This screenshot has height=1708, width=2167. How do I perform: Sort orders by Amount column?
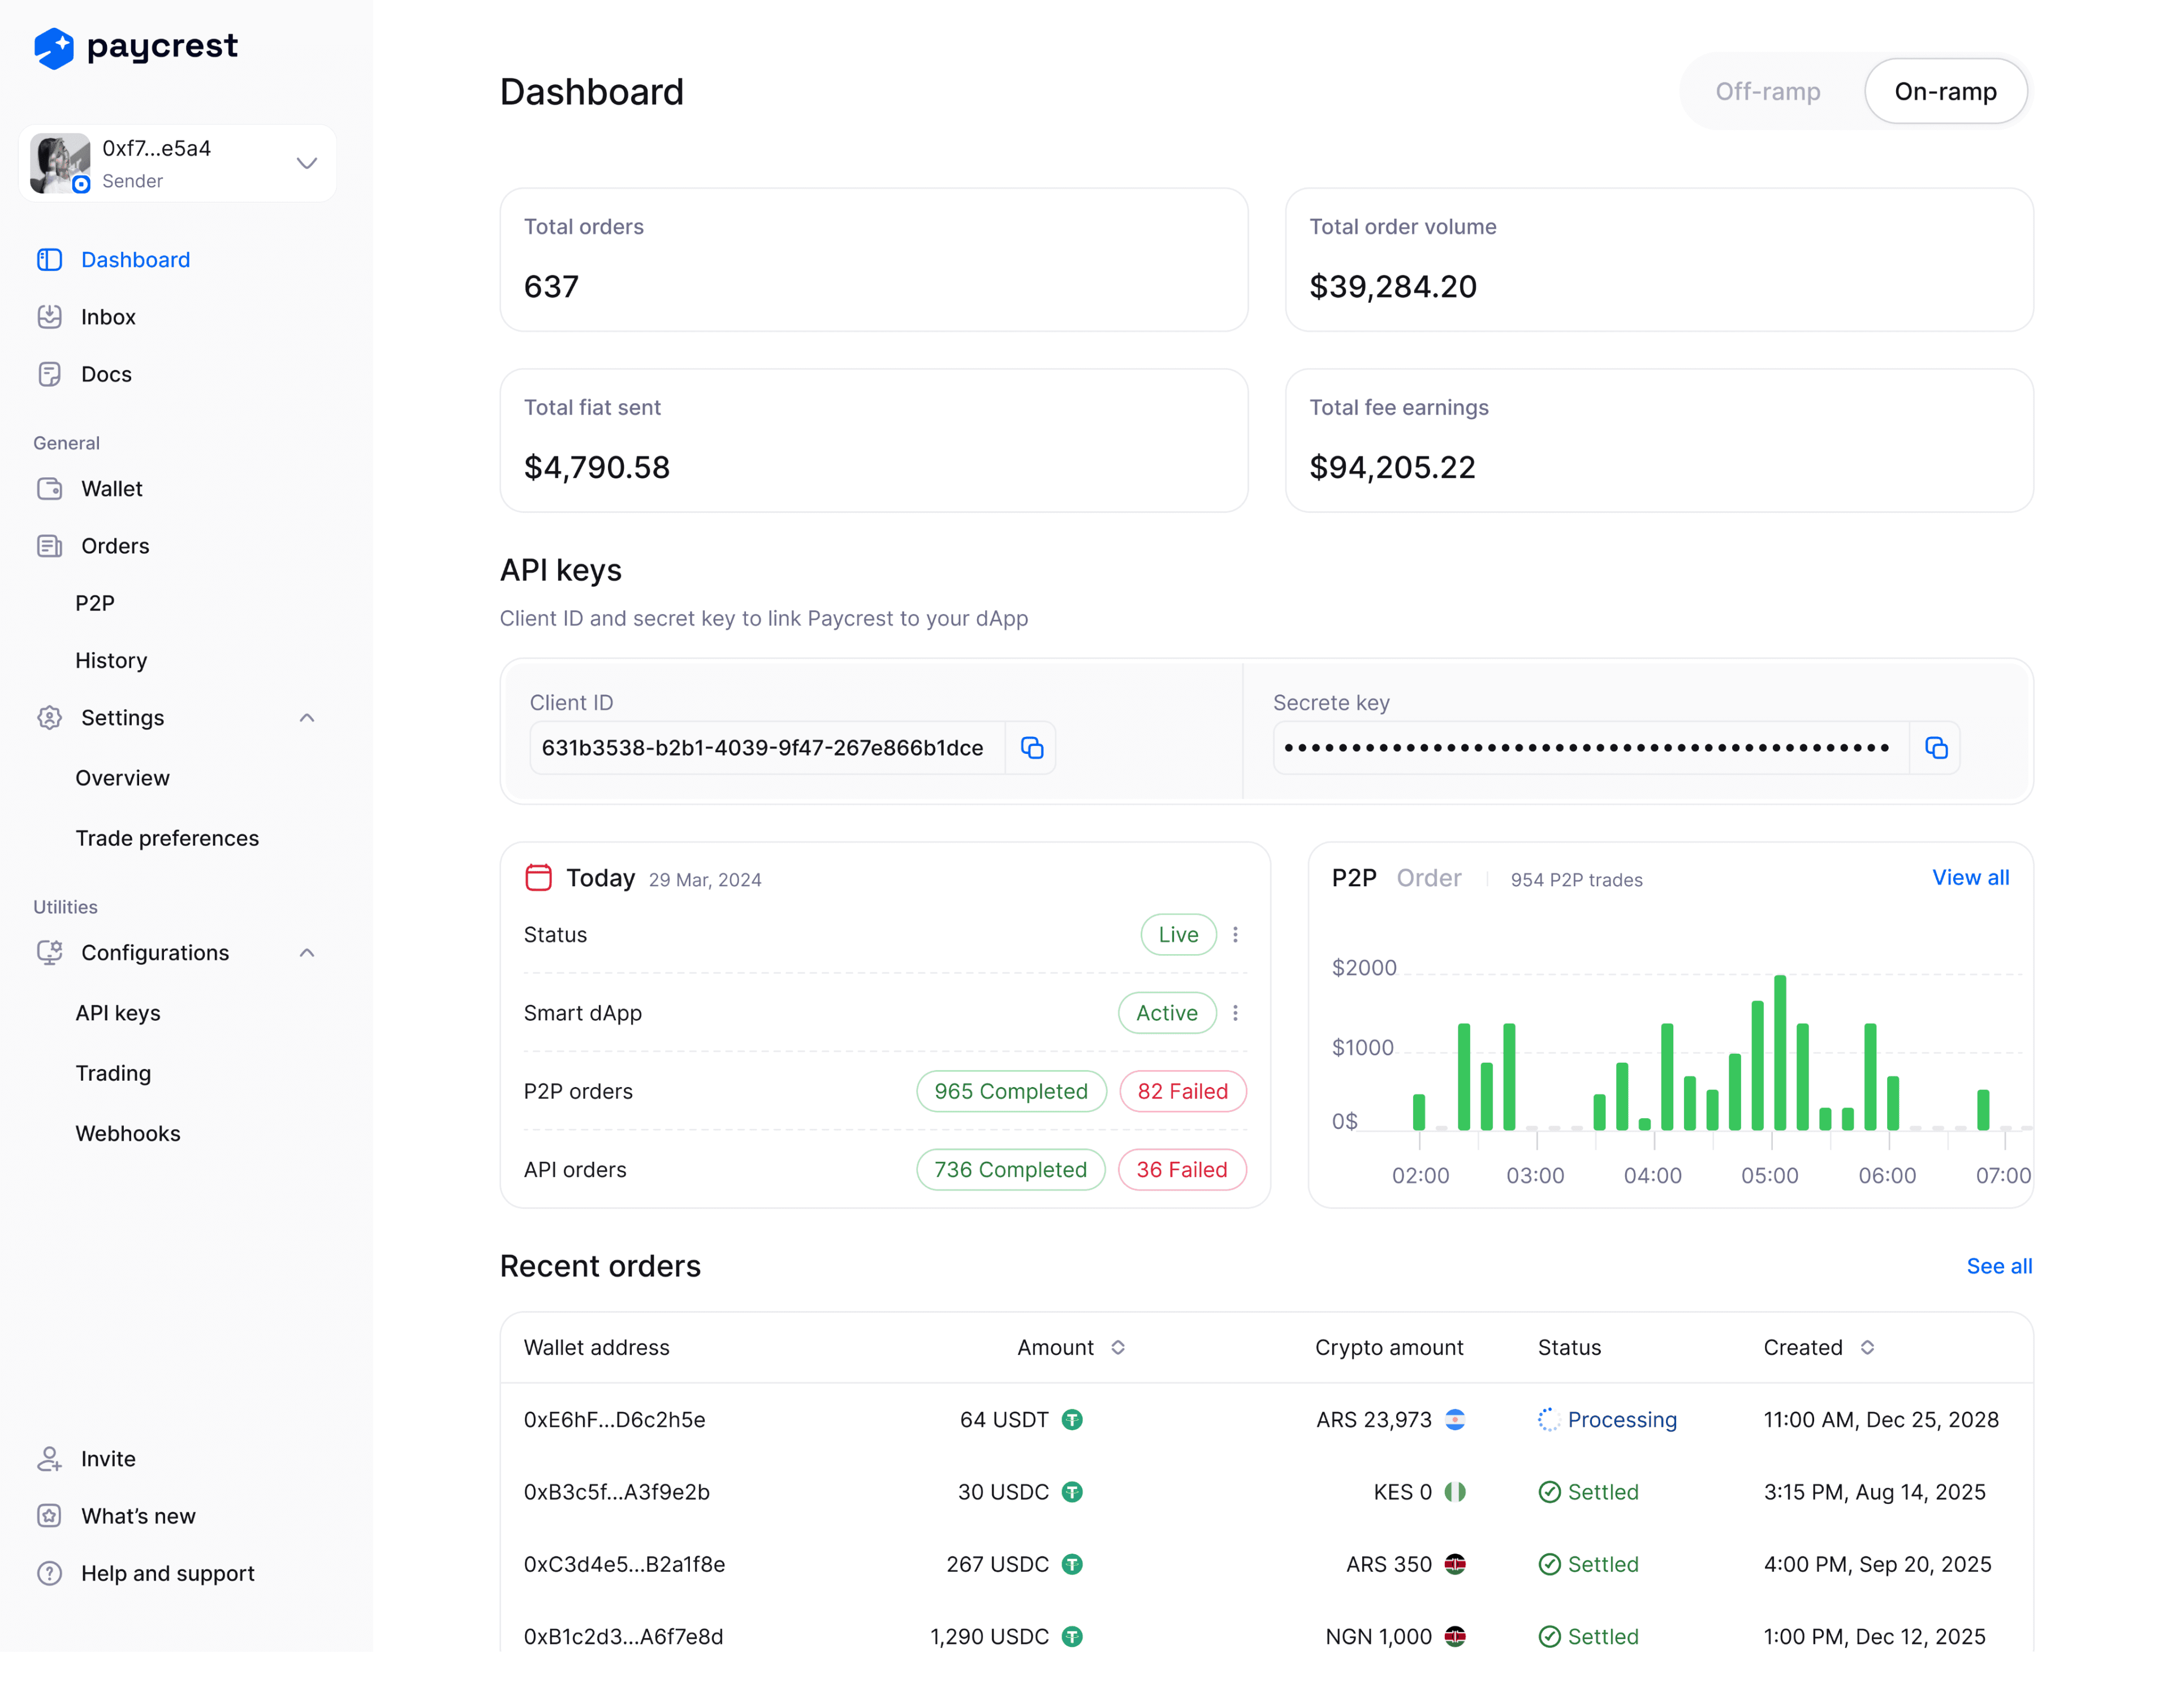coord(1117,1347)
